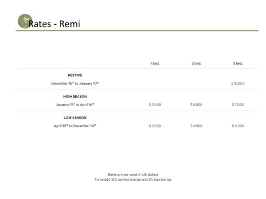Click April 15th to December 14th dates
The height and width of the screenshot is (199, 266).
[75, 126]
